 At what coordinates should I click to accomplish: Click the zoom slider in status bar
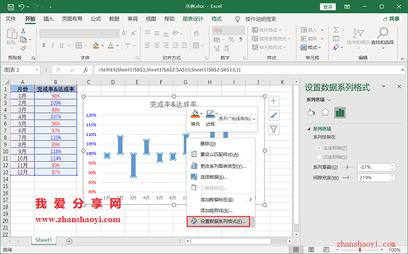tap(359, 250)
